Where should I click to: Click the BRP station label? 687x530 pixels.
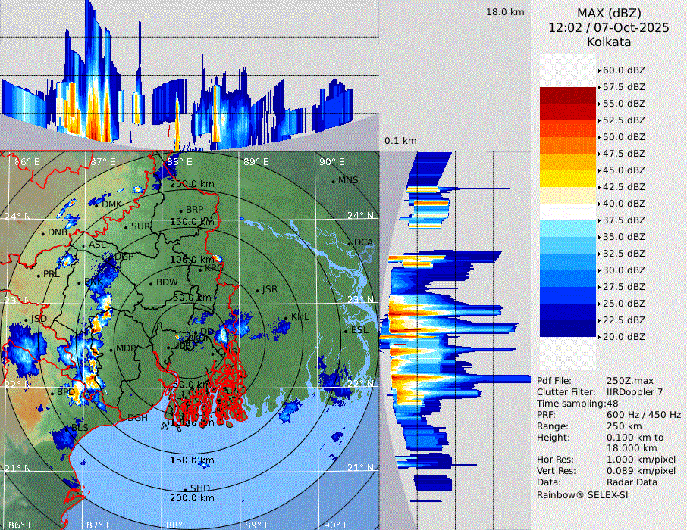(195, 210)
